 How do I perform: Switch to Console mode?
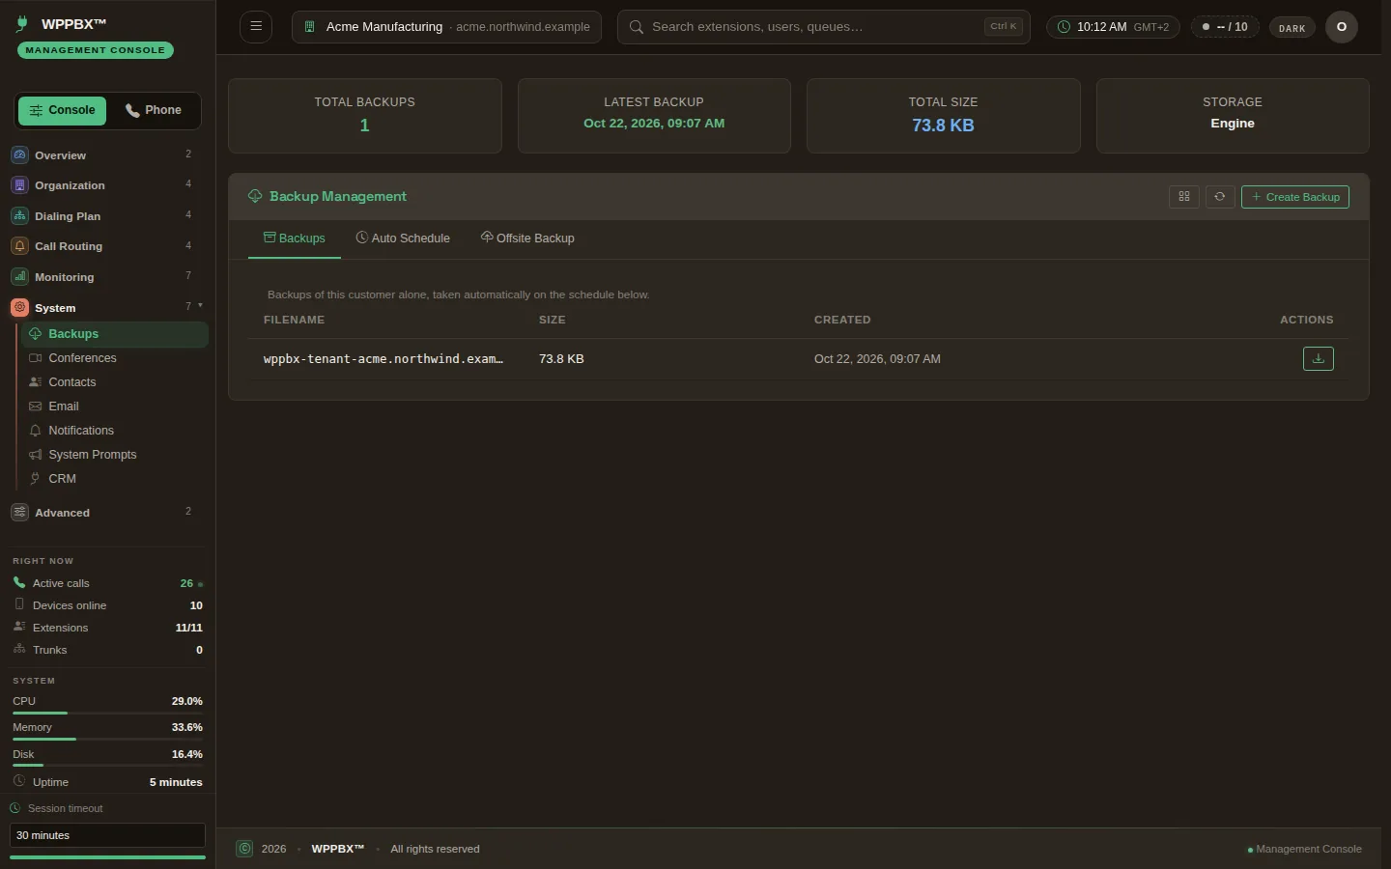[x=62, y=110]
